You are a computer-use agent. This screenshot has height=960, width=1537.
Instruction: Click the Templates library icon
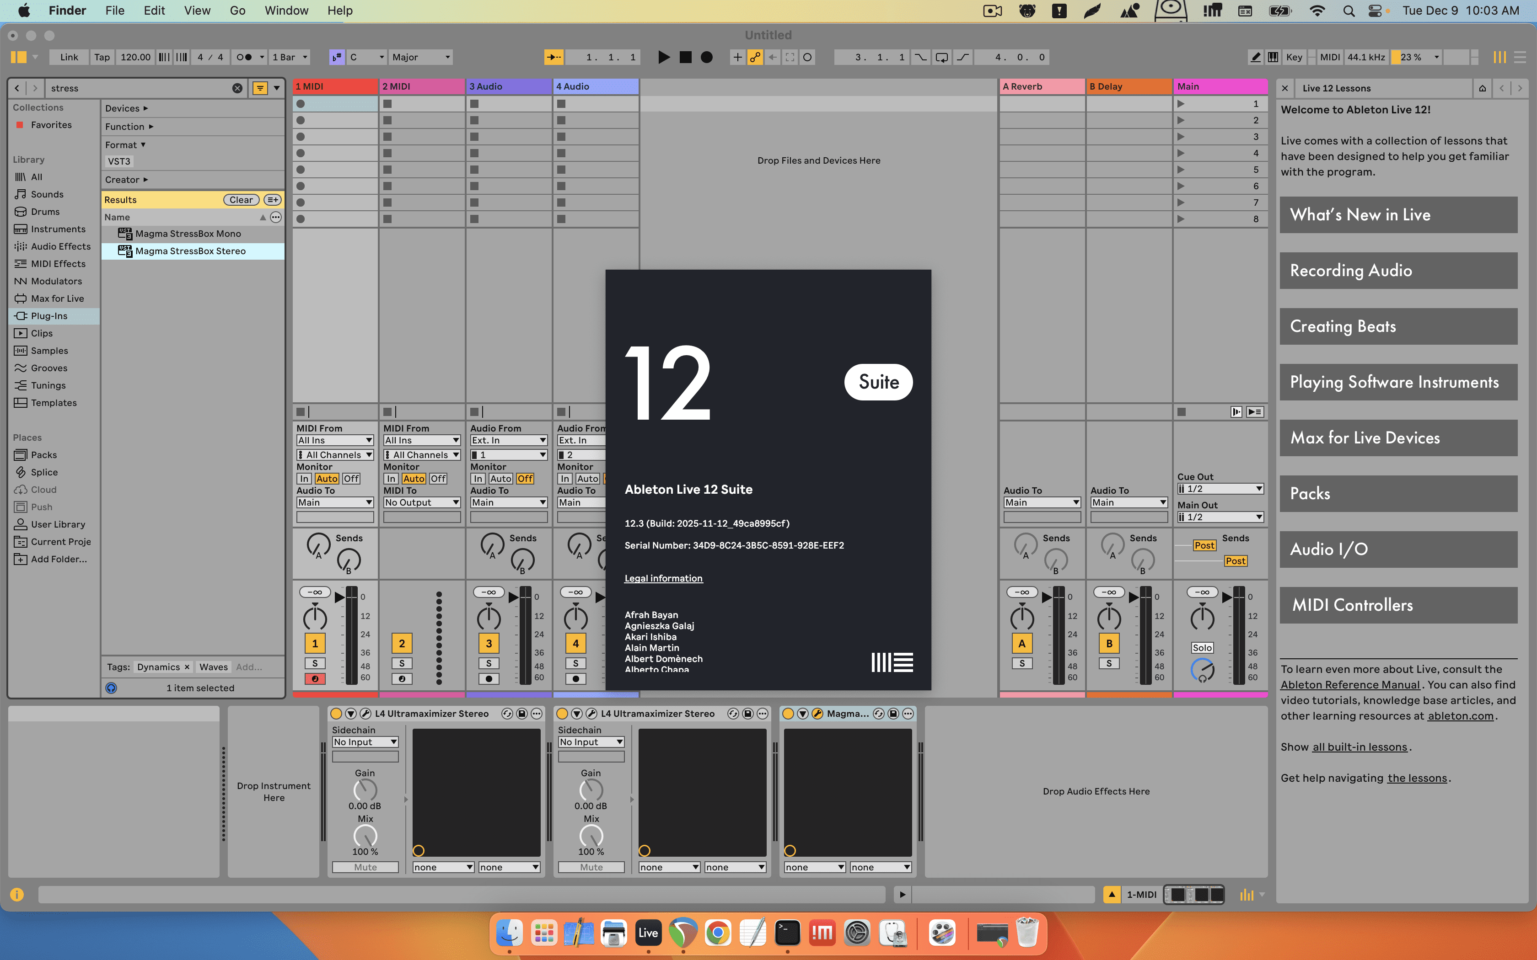point(21,403)
